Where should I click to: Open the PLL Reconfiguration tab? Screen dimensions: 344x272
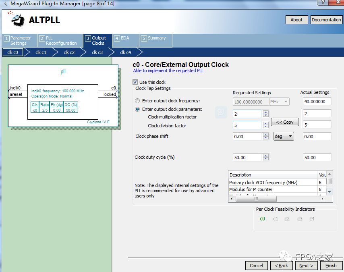60,41
